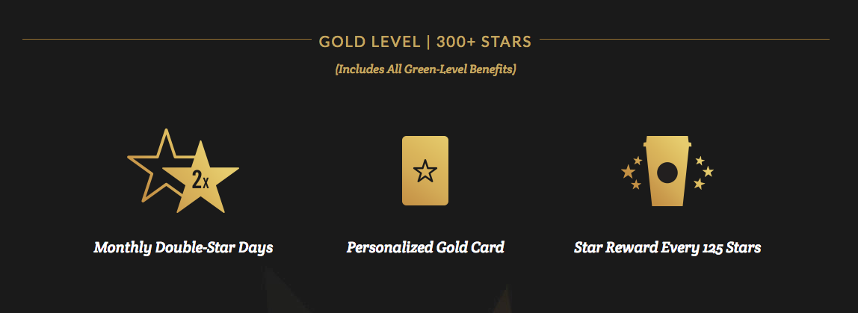Click the gold divider line left of heading

167,40
